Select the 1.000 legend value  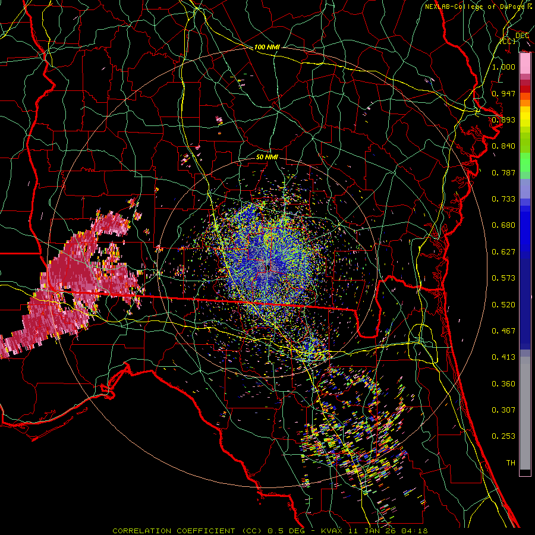pyautogui.click(x=503, y=67)
